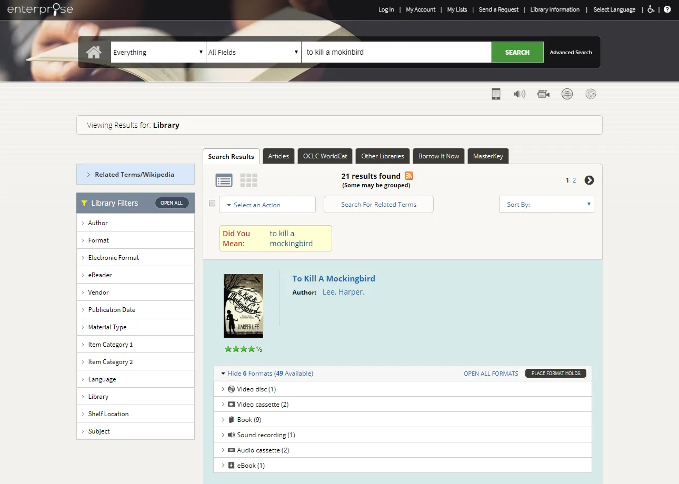Switch to the Articles tab

coord(278,156)
